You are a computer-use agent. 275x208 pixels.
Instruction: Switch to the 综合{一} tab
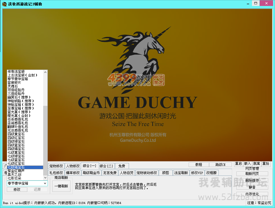89,166
